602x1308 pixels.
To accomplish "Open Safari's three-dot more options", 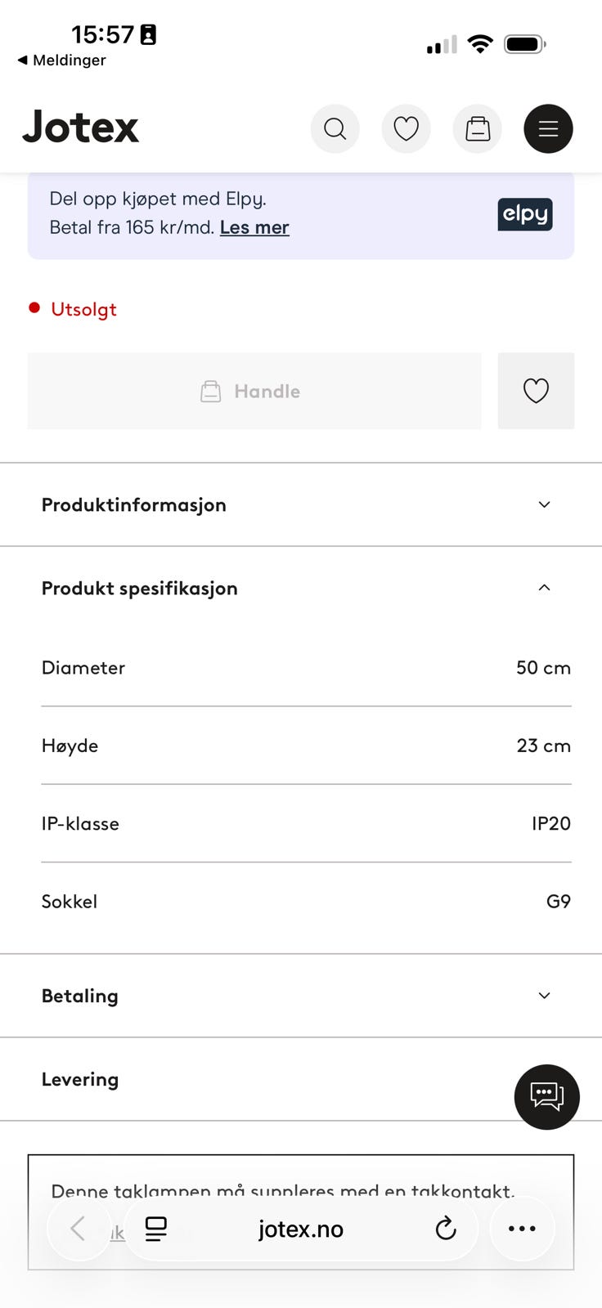I will pos(522,1228).
